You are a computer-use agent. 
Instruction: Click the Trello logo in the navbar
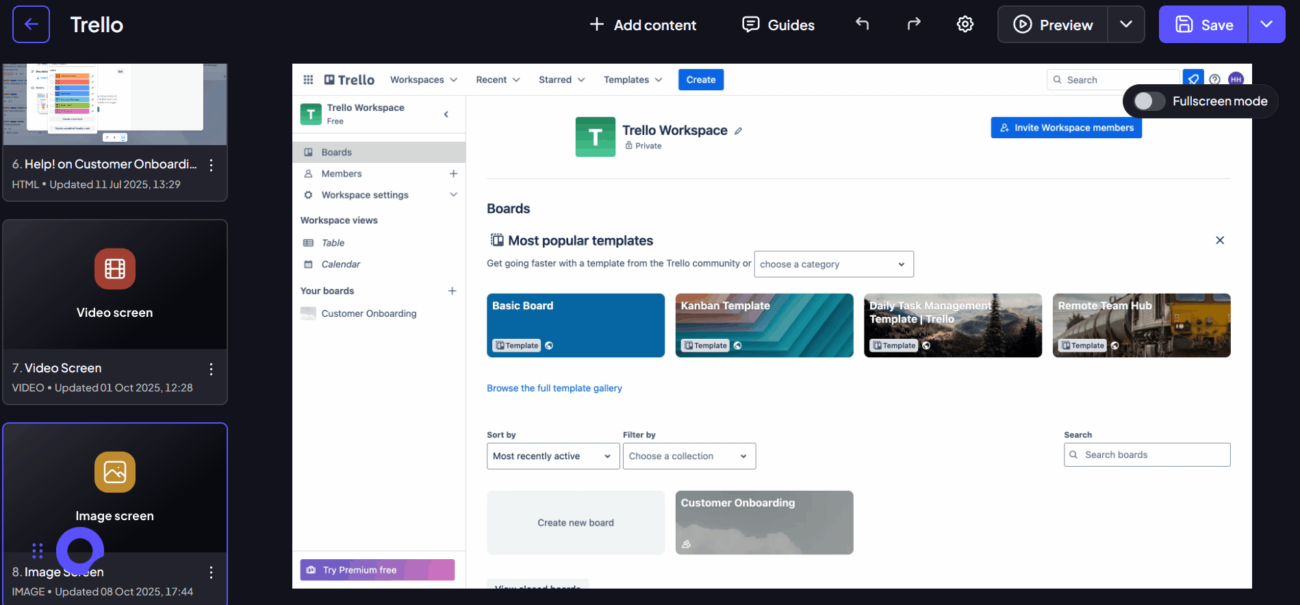pos(349,79)
